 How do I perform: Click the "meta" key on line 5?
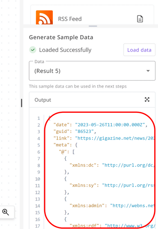click(61, 145)
